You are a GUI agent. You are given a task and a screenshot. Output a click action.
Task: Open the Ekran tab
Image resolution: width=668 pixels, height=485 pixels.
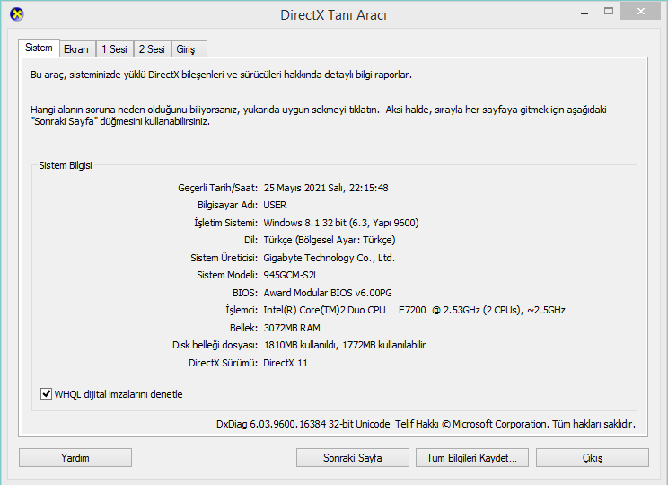[75, 49]
